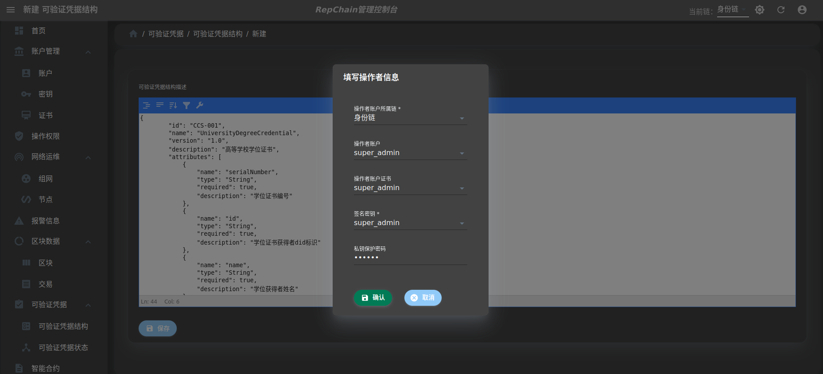Click the 密钥 key icon in sidebar
The image size is (823, 374).
(26, 94)
